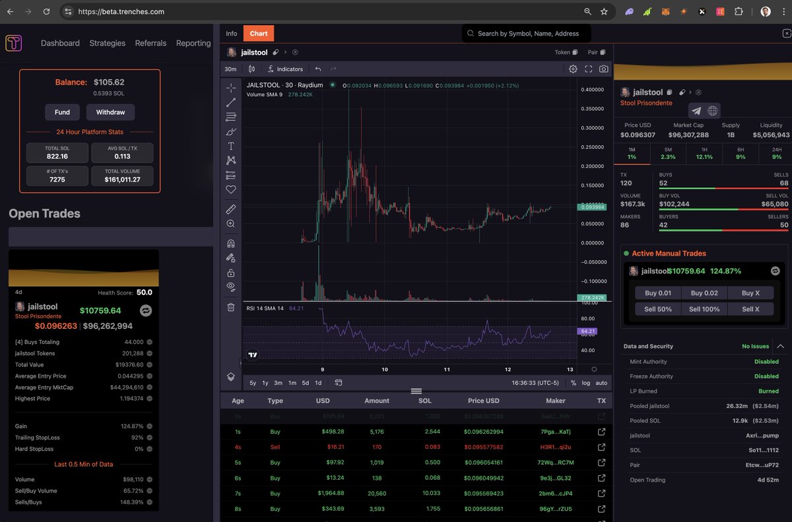Collapse the jailstool Active Manual Trades entry

pyautogui.click(x=774, y=270)
